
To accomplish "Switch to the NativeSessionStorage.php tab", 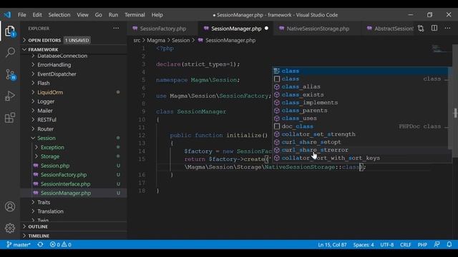I will click(318, 29).
